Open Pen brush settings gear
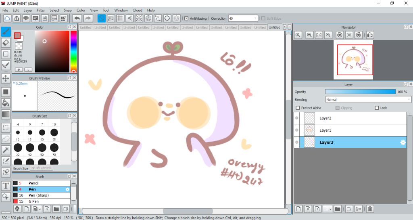This screenshot has width=413, height=220. pyautogui.click(x=67, y=189)
